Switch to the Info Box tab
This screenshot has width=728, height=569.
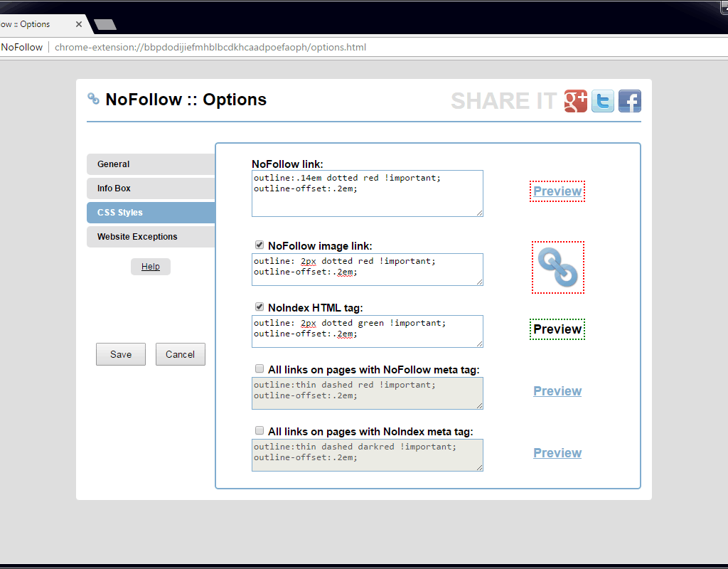point(151,188)
